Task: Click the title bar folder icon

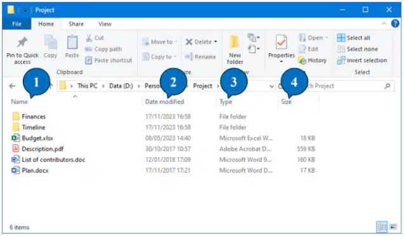Action: tap(11, 9)
